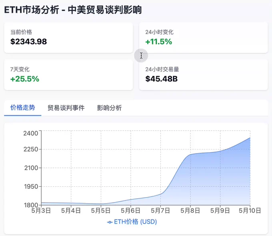Viewport: 272px width, 236px height.
Task: Click the 7天变化 label
Action: tap(20, 69)
